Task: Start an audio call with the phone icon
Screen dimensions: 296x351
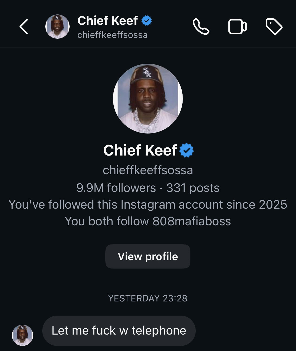Action: point(201,26)
